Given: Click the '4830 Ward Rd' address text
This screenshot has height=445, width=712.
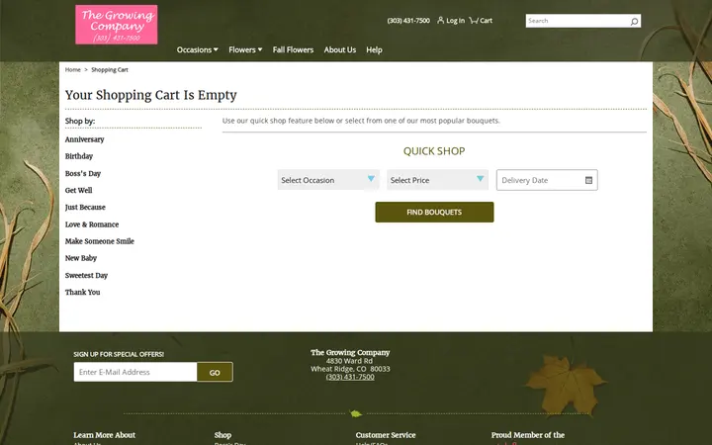Looking at the screenshot, I should tap(349, 361).
